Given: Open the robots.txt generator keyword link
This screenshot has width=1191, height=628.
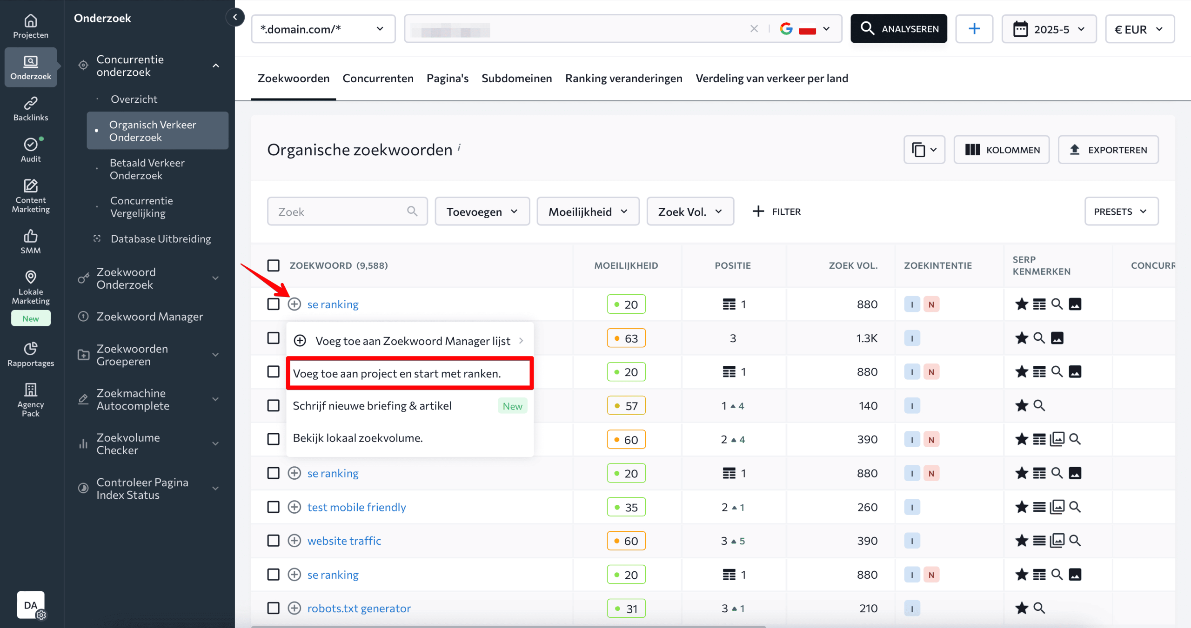Looking at the screenshot, I should (x=359, y=608).
